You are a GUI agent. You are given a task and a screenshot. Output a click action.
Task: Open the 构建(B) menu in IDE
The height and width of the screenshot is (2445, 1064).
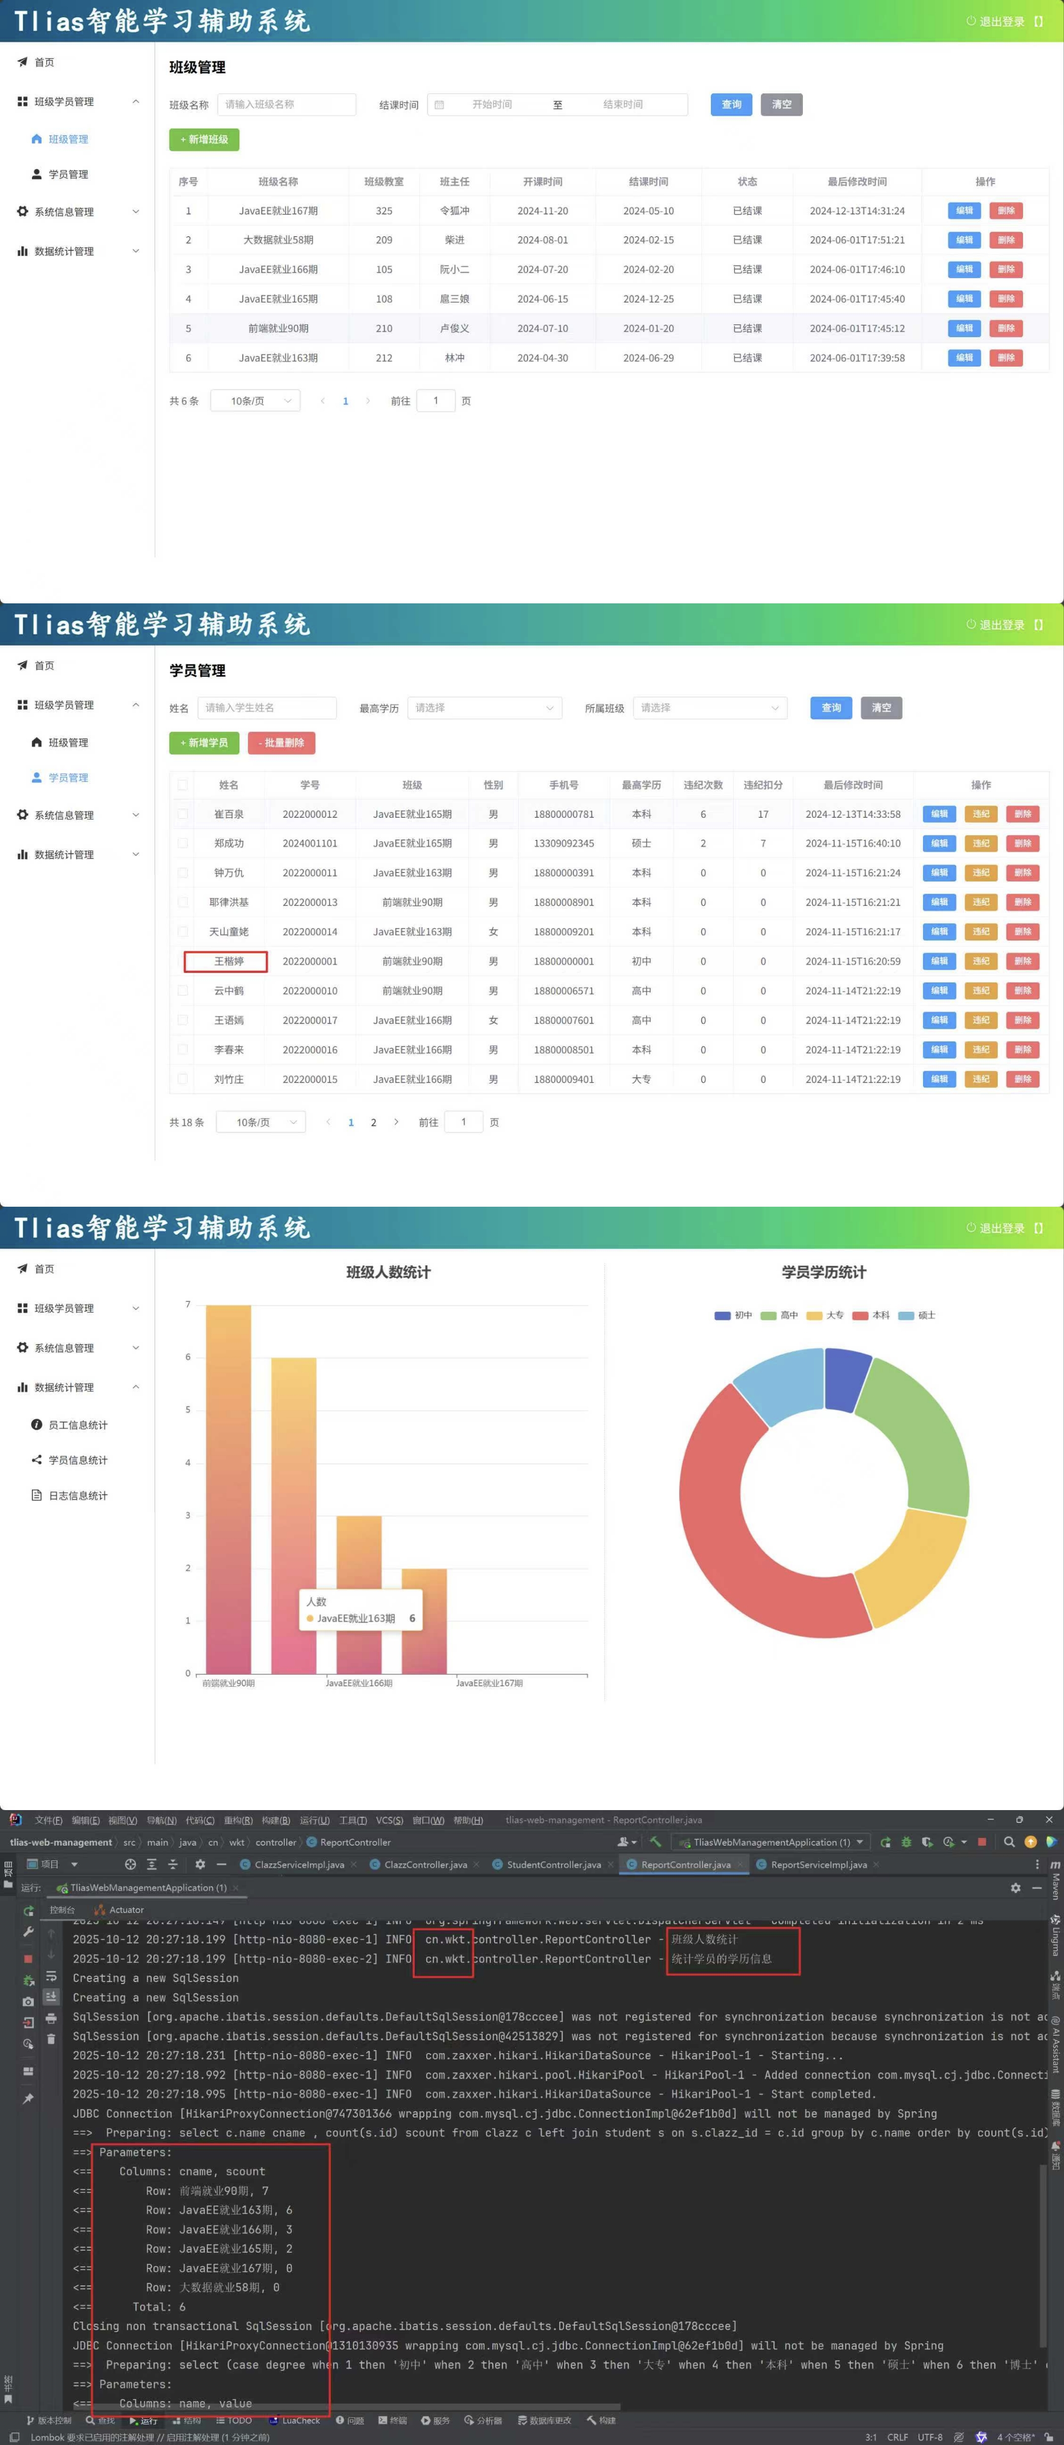276,1819
